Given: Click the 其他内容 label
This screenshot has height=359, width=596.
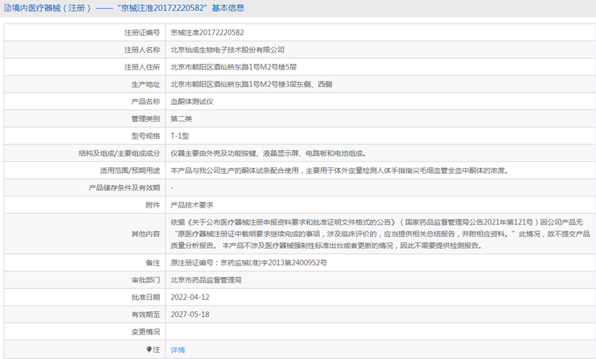Looking at the screenshot, I should [x=146, y=234].
